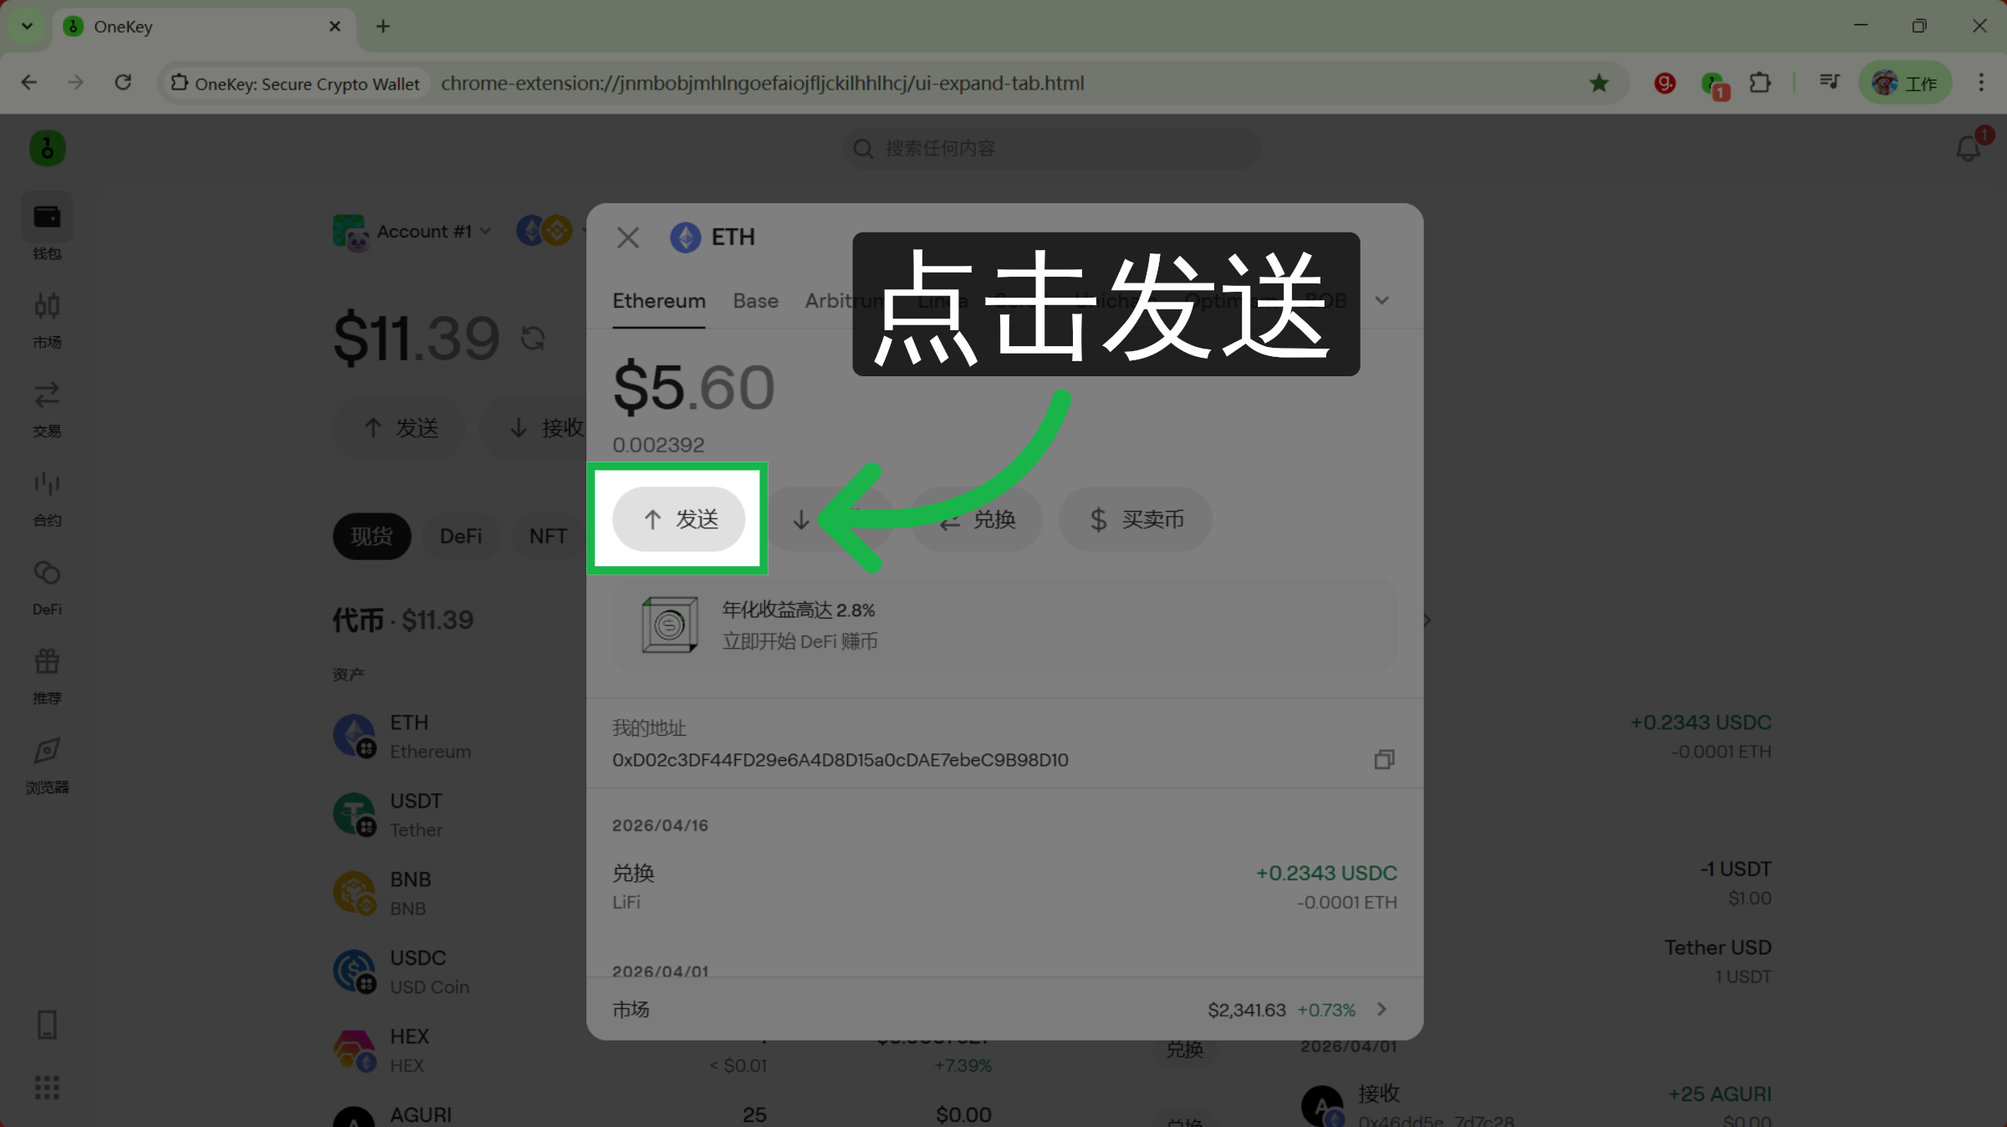
Task: Click the main wallet 发送 button
Action: point(401,428)
